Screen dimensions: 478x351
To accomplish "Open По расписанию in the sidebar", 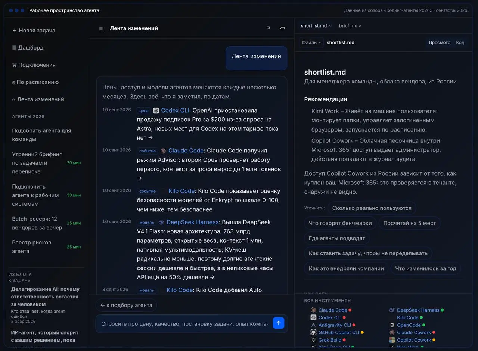I will pos(35,82).
